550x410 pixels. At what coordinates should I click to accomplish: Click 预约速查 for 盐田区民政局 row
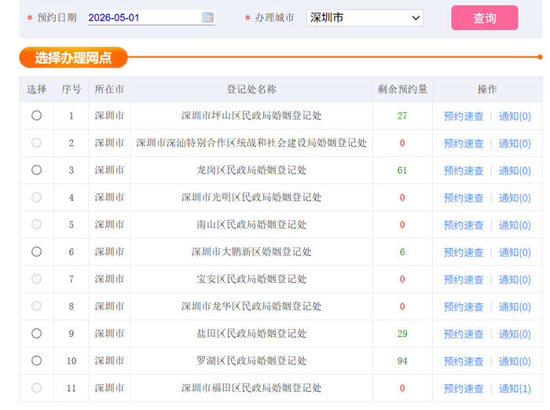(x=464, y=334)
